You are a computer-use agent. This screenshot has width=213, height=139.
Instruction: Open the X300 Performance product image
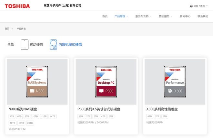pyautogui.click(x=175, y=82)
